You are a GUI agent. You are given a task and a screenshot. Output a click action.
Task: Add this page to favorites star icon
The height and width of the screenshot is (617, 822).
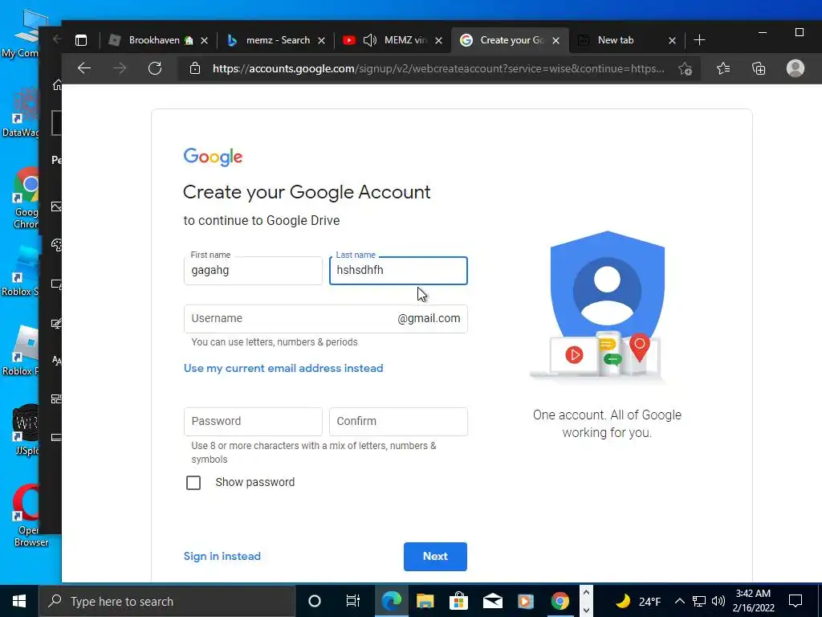click(x=686, y=69)
